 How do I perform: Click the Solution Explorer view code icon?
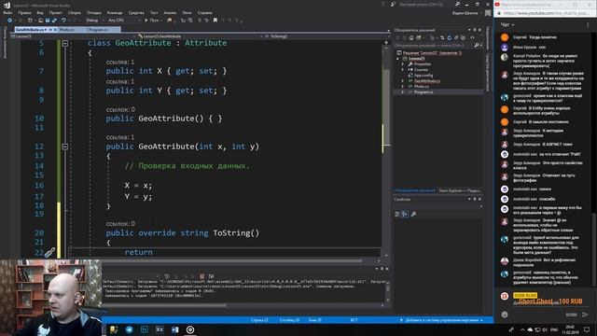click(x=472, y=37)
